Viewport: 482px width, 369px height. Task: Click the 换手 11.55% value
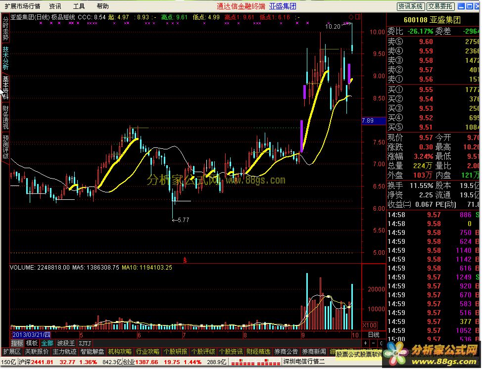pyautogui.click(x=422, y=185)
